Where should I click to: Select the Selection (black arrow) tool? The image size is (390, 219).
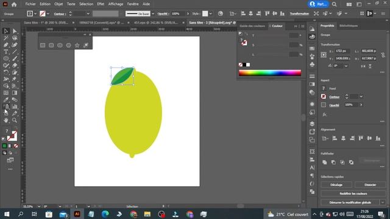(x=6, y=31)
